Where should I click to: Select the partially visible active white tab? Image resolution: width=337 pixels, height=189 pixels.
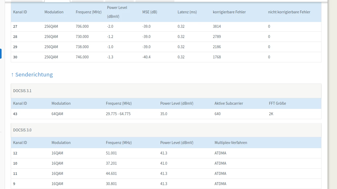57,1
